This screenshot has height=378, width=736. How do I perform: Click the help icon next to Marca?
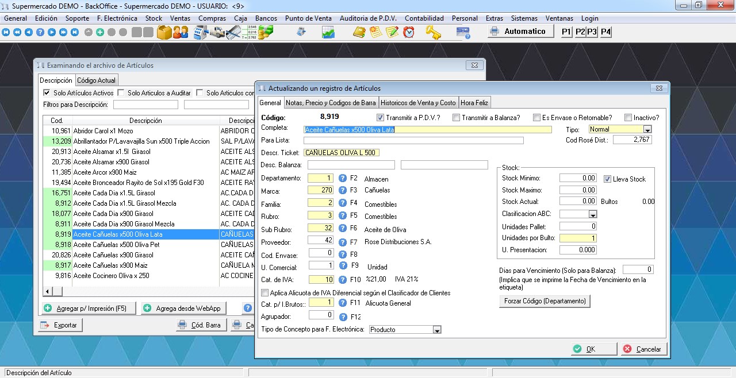[343, 190]
